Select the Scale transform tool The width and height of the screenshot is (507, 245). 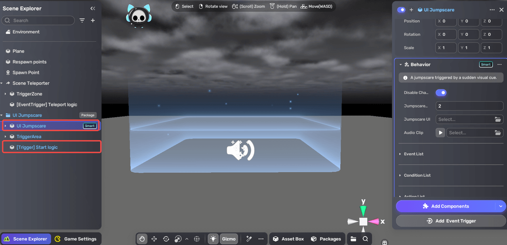[178, 239]
